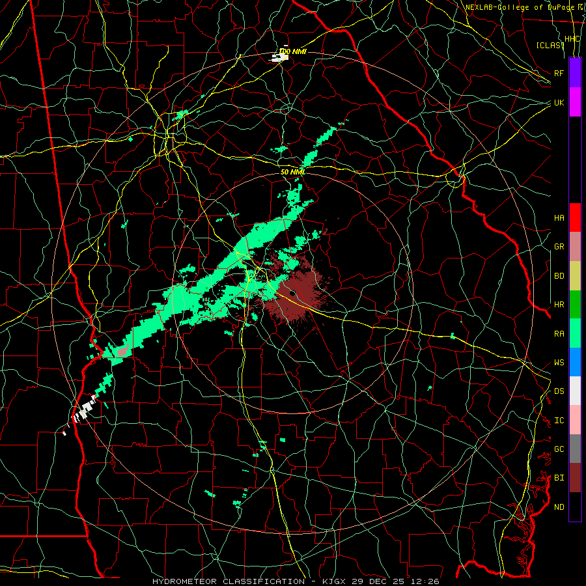Click the [CLAS] unit label
This screenshot has height=586, width=586.
click(x=550, y=45)
